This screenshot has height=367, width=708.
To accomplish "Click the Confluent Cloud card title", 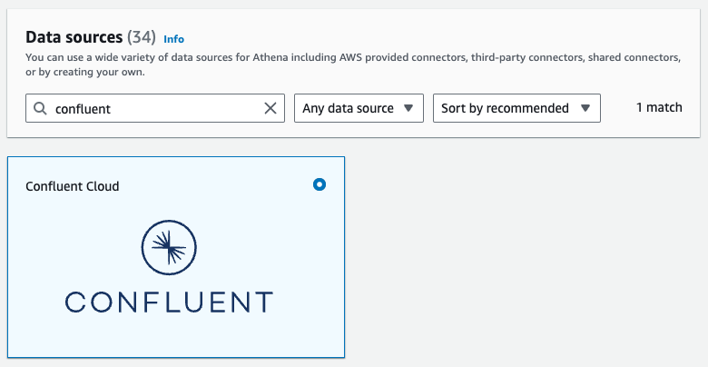I will (73, 186).
